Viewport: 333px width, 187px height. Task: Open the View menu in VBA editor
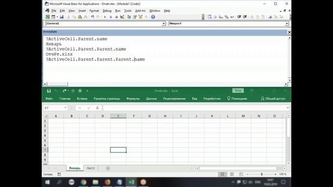pos(72,10)
